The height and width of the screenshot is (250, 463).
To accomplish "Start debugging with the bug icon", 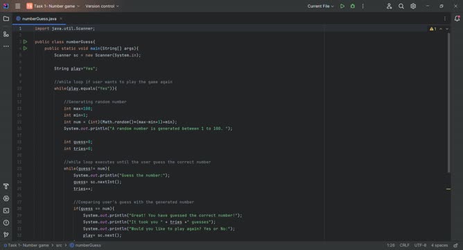I will tap(353, 6).
